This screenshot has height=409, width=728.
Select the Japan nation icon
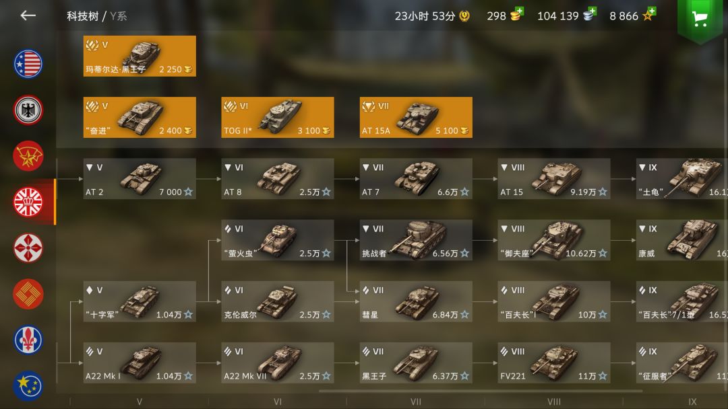coord(28,248)
